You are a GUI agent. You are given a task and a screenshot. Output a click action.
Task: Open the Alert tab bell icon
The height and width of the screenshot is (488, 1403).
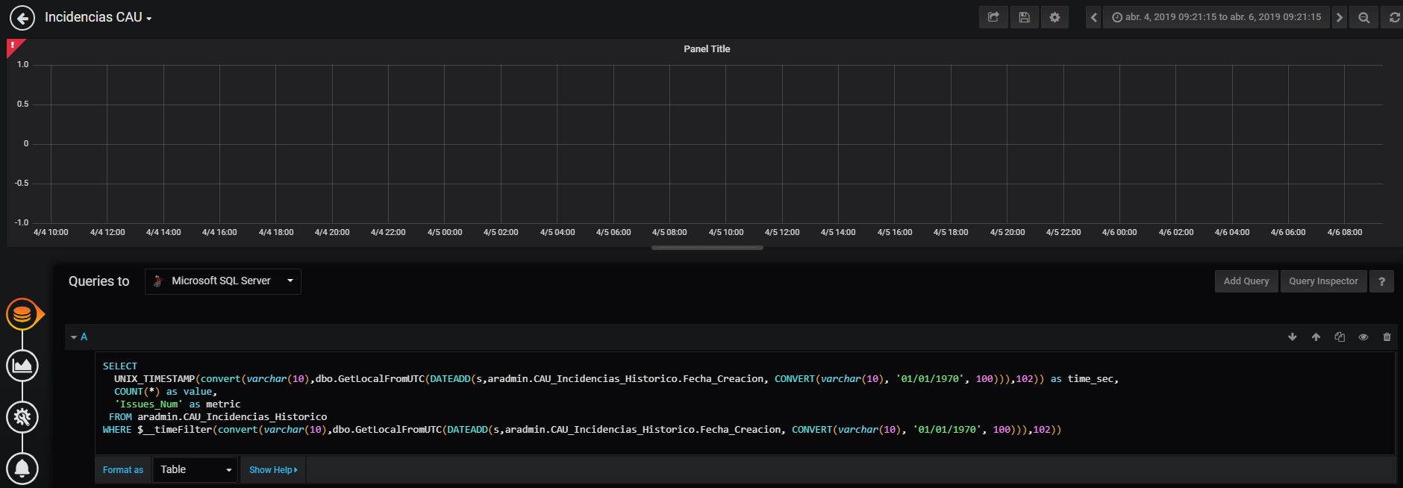tap(22, 469)
